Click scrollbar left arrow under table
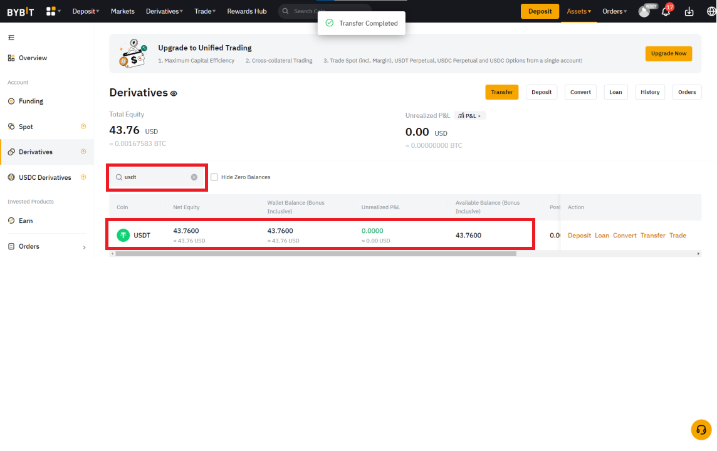This screenshot has height=451, width=717. (x=112, y=254)
